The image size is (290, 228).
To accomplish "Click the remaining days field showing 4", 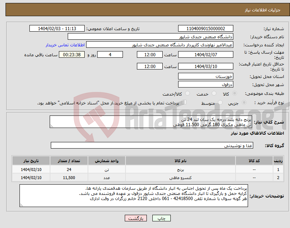I will tap(110, 54).
